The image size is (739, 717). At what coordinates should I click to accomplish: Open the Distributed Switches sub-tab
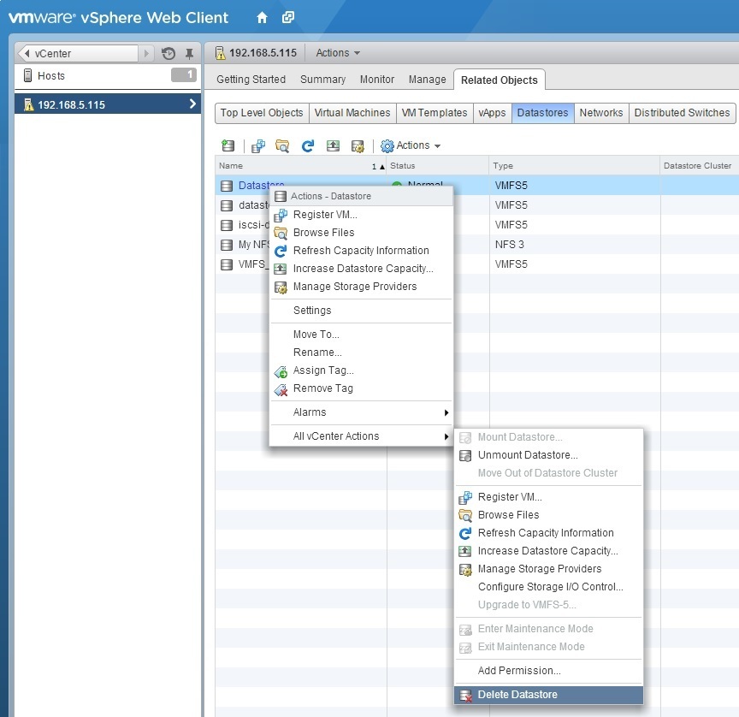click(682, 113)
